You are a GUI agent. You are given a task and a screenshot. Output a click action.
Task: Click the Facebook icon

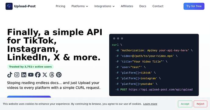38,75
